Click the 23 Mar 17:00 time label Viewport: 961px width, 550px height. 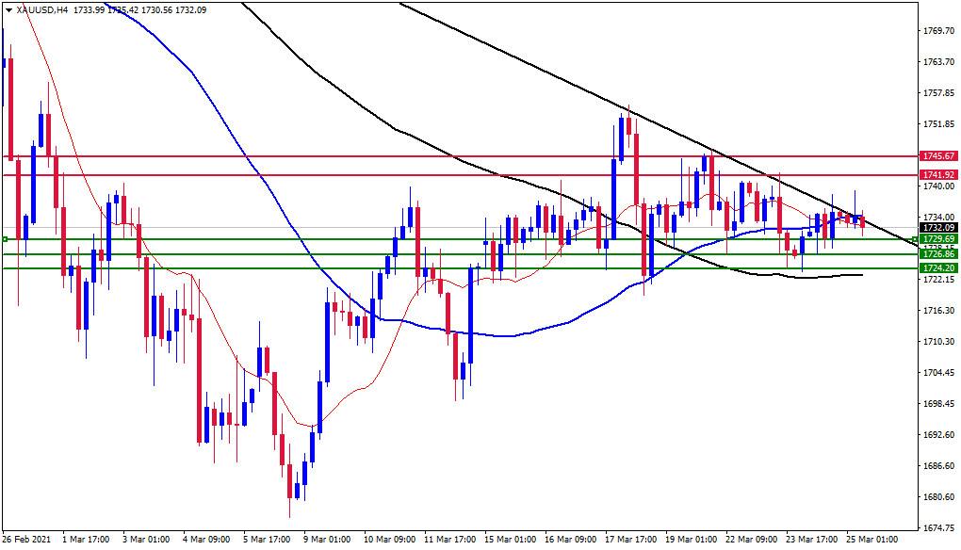click(x=812, y=540)
